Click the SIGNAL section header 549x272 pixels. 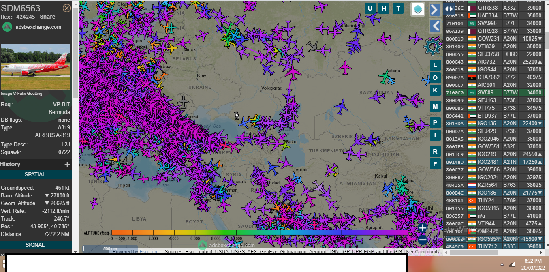(35, 245)
